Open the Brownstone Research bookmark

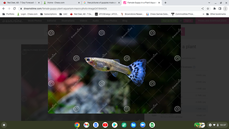coord(132,14)
